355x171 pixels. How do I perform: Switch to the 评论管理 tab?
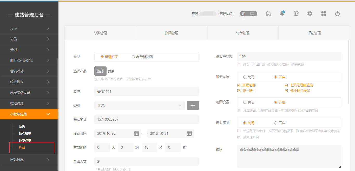click(314, 33)
